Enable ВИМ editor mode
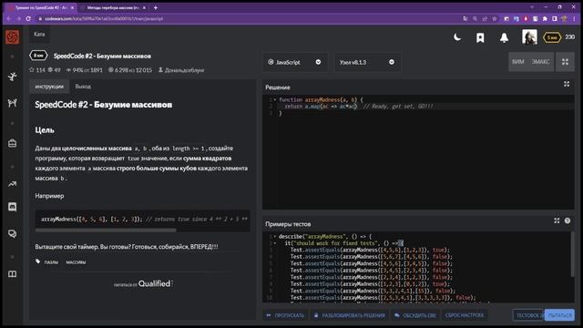This screenshot has height=328, width=583. (517, 62)
